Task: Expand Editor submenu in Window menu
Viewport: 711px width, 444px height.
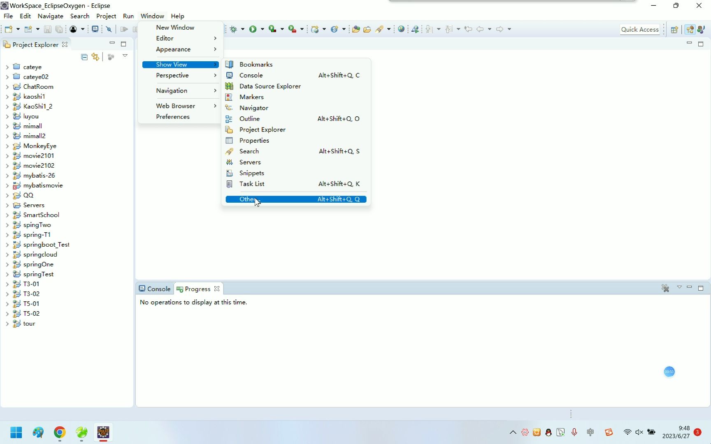Action: pos(180,38)
